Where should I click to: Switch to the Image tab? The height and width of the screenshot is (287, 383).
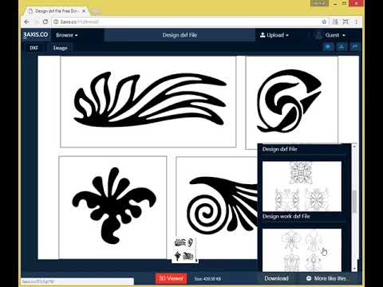pos(60,48)
